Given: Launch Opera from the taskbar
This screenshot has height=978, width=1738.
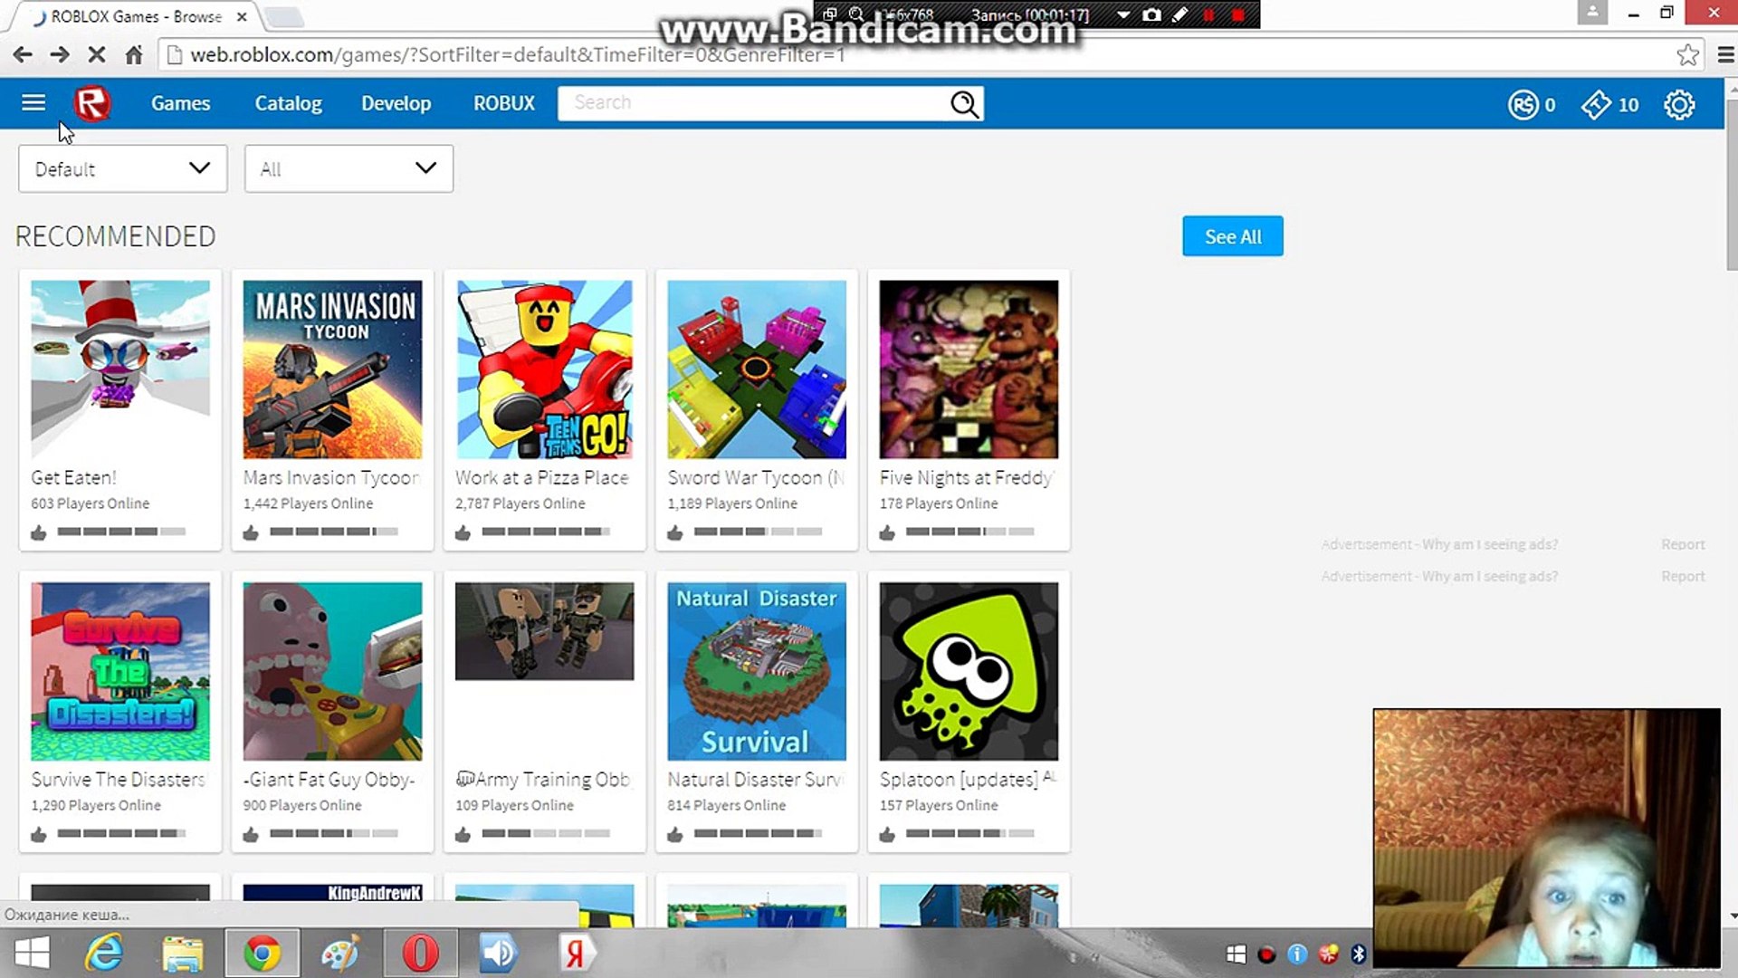Looking at the screenshot, I should click(x=420, y=953).
